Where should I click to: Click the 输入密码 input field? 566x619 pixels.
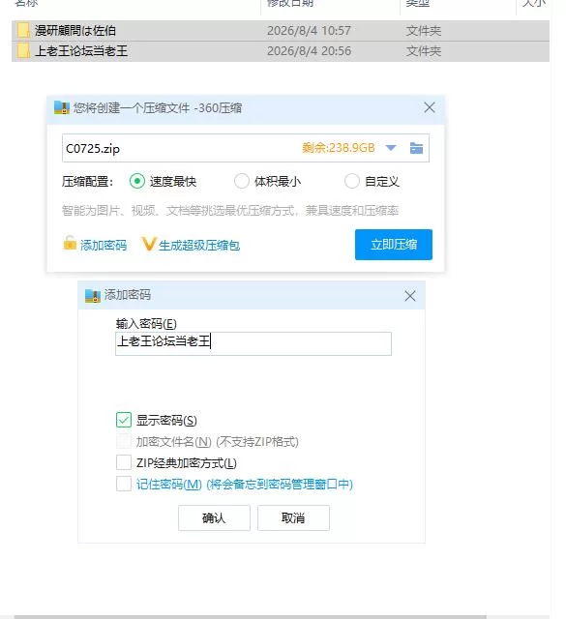pos(253,343)
